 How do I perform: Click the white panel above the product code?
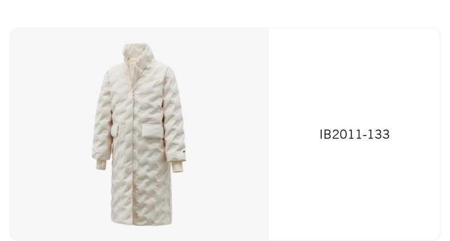coord(354,77)
